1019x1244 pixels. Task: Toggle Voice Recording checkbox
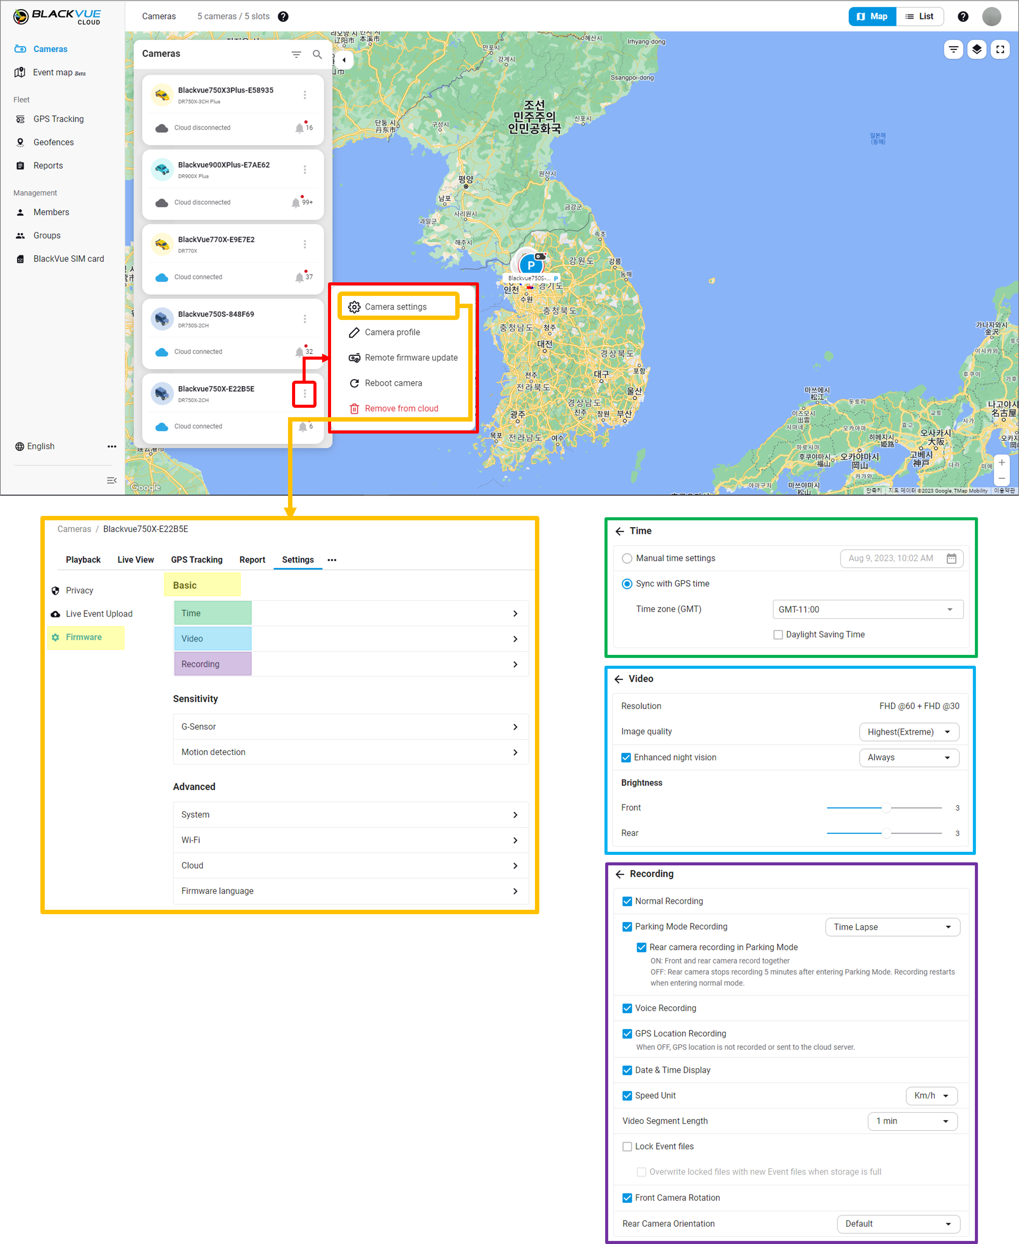coord(627,1008)
